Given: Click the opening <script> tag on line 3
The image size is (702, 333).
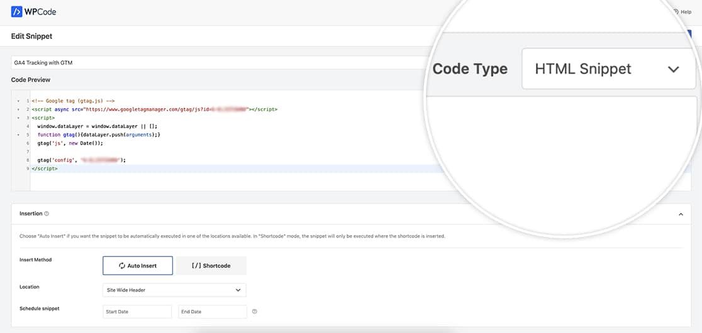Looking at the screenshot, I should click(x=43, y=118).
